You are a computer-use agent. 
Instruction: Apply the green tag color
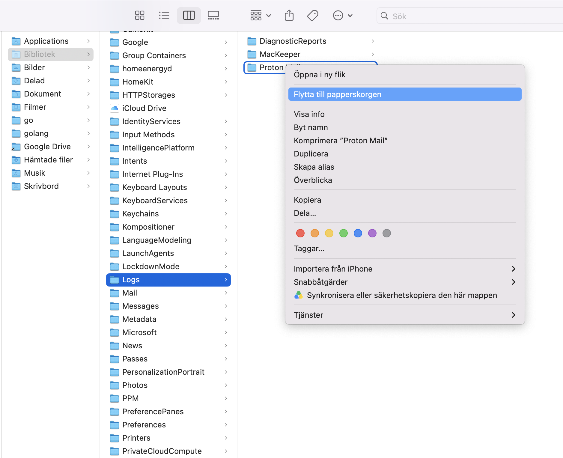tap(344, 233)
